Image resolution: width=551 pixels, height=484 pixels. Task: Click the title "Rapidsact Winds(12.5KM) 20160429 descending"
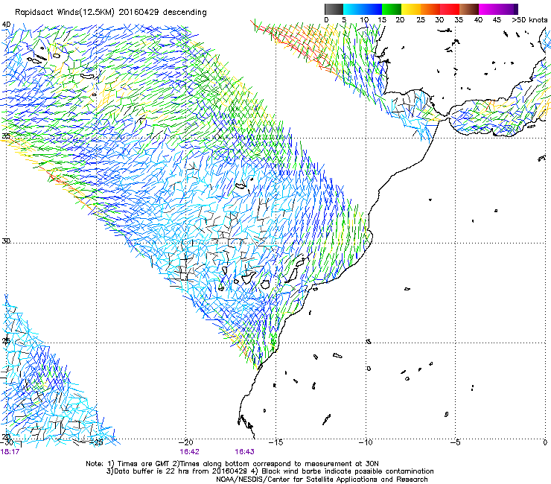pyautogui.click(x=111, y=13)
